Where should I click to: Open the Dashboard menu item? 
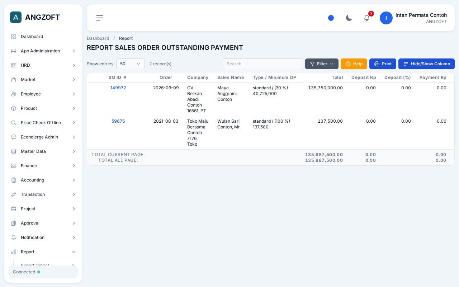tap(43, 37)
